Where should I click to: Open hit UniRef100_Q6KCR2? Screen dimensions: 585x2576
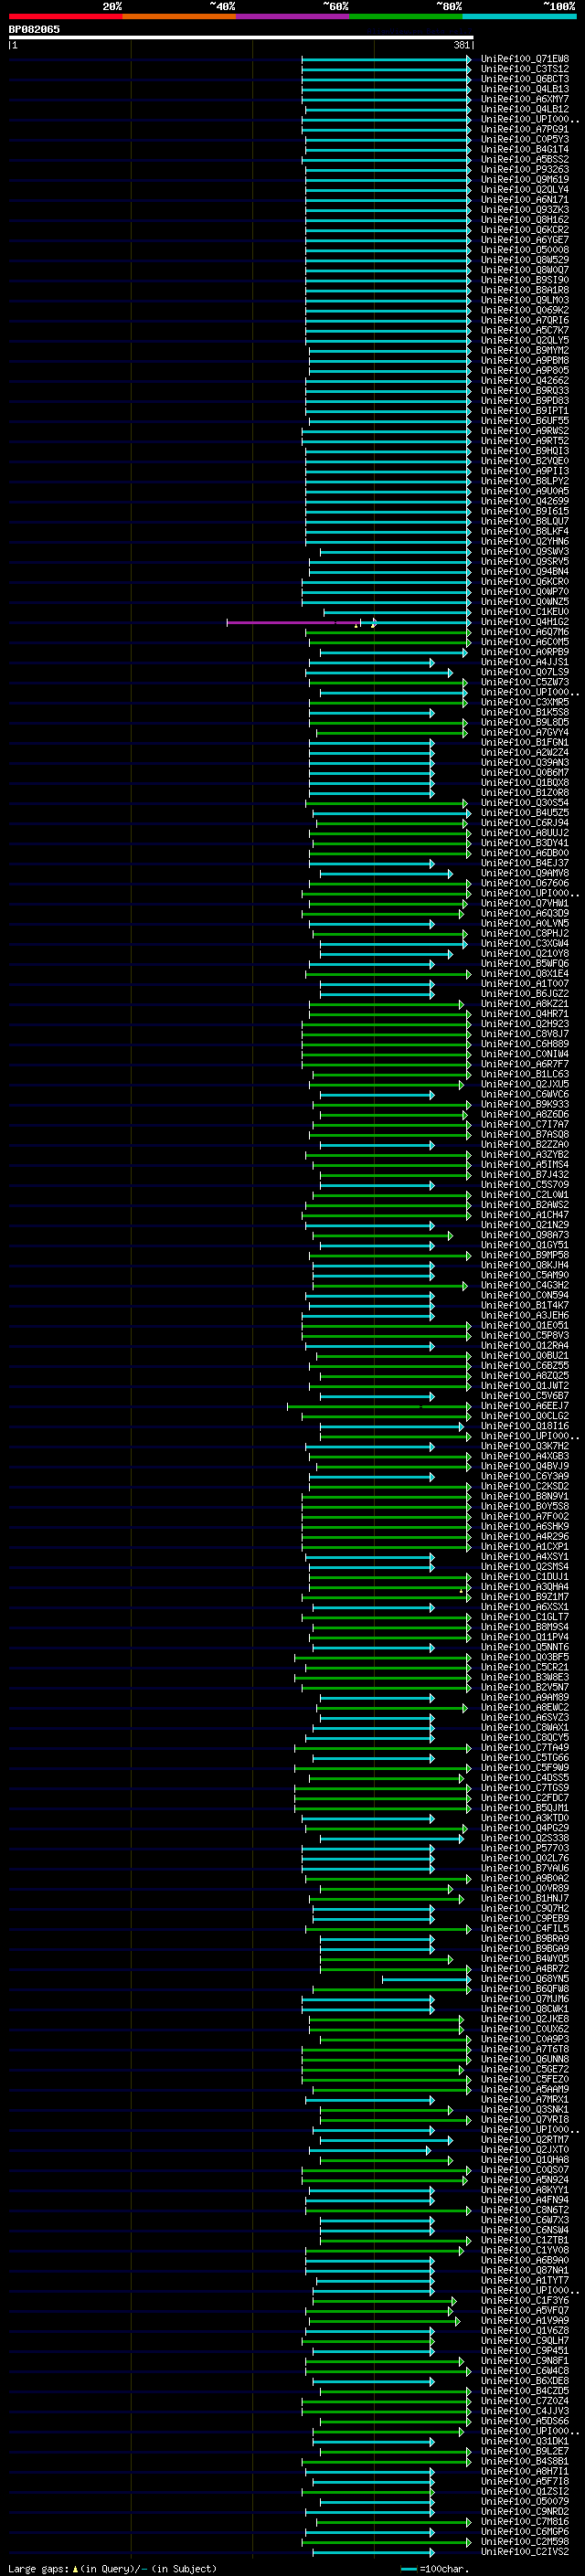[525, 230]
